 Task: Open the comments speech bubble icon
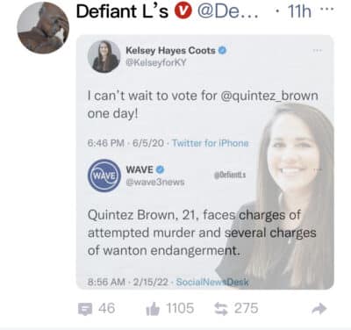[x=85, y=309]
